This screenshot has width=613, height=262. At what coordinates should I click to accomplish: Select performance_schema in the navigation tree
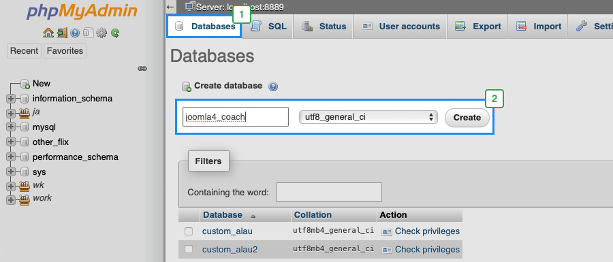76,157
